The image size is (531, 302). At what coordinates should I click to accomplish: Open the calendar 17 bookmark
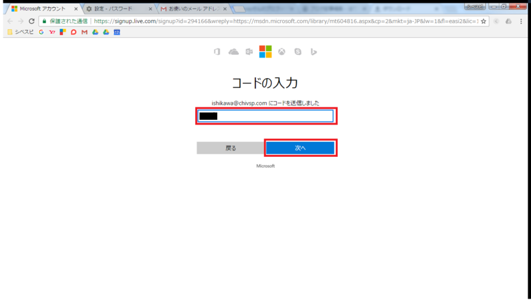117,32
